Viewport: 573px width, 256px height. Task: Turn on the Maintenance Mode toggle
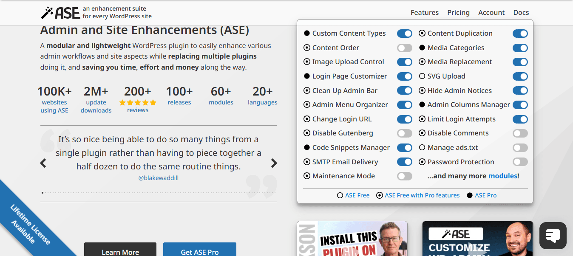[404, 176]
